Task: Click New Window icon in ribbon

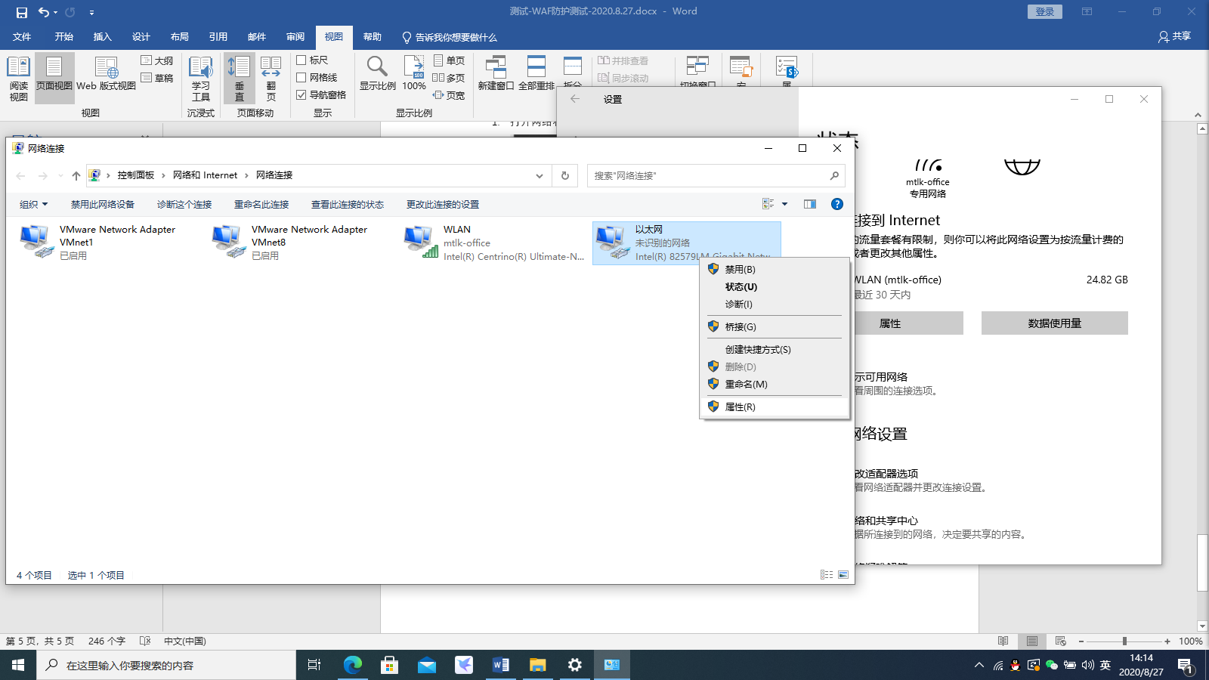Action: 496,73
